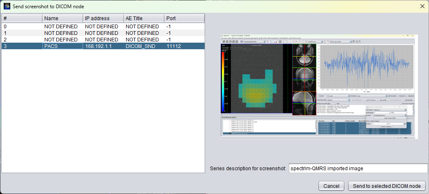The height and width of the screenshot is (194, 429).
Task: Click the Port cell '-1' of row 0
Action: click(185, 27)
